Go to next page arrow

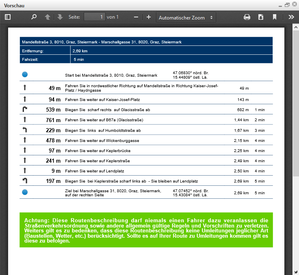(60, 17)
